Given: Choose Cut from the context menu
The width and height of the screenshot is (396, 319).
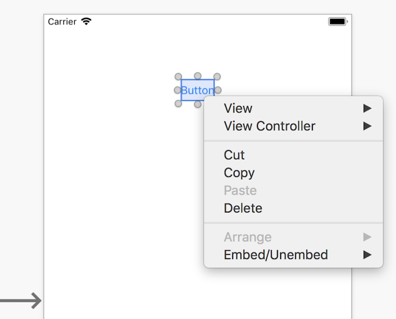Looking at the screenshot, I should pos(294,155).
